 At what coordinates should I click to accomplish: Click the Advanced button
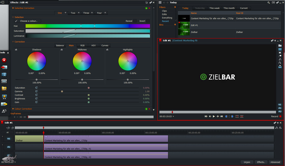tap(275, 162)
